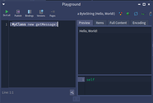Screen dimensions: 153x103
Task: Open the Bindings table
Action: [29, 13]
